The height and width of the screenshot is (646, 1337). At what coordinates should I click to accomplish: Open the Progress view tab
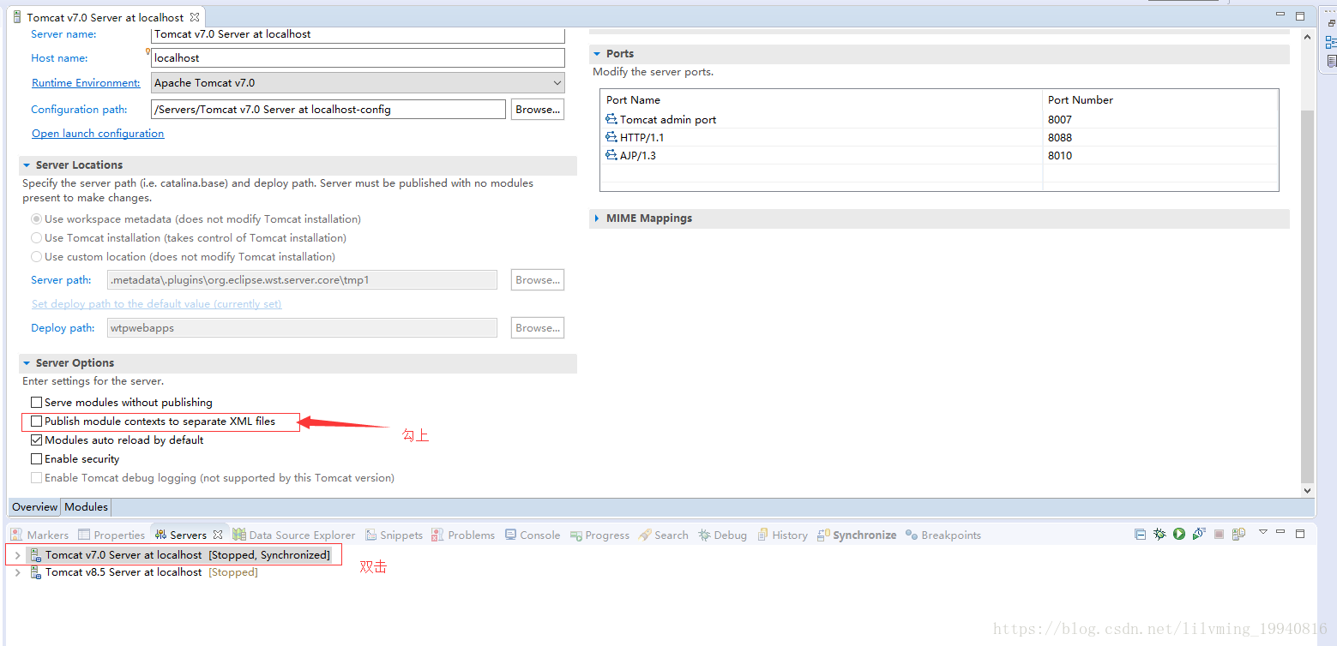pos(599,535)
